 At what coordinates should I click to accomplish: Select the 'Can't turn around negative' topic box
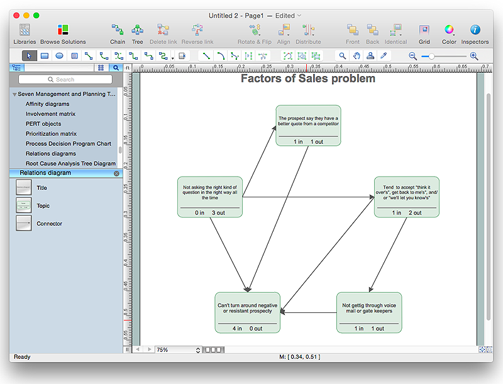pyautogui.click(x=247, y=312)
